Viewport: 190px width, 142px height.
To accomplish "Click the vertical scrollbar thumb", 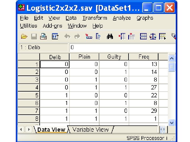I will (172, 67).
